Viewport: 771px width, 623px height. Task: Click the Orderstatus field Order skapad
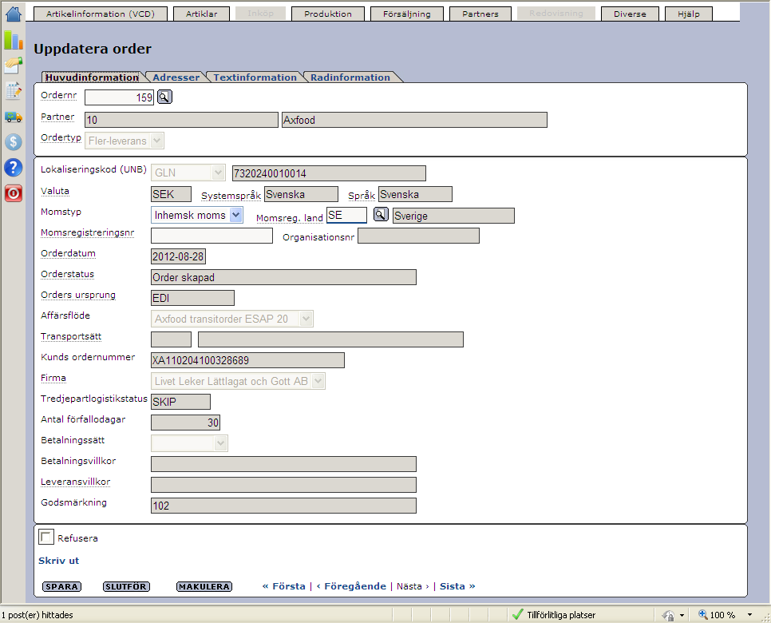[x=283, y=277]
